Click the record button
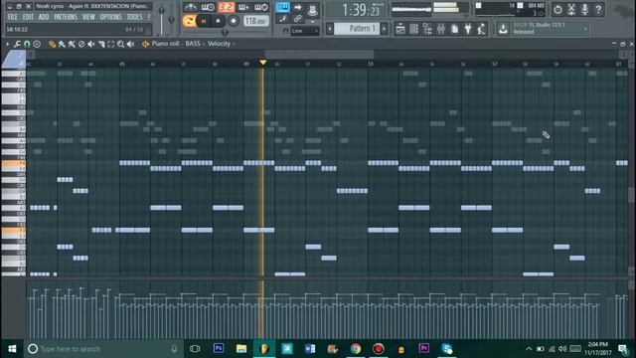The image size is (636, 358). (x=234, y=21)
